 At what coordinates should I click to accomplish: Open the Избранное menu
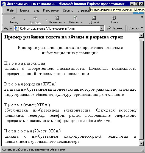coord(51,10)
